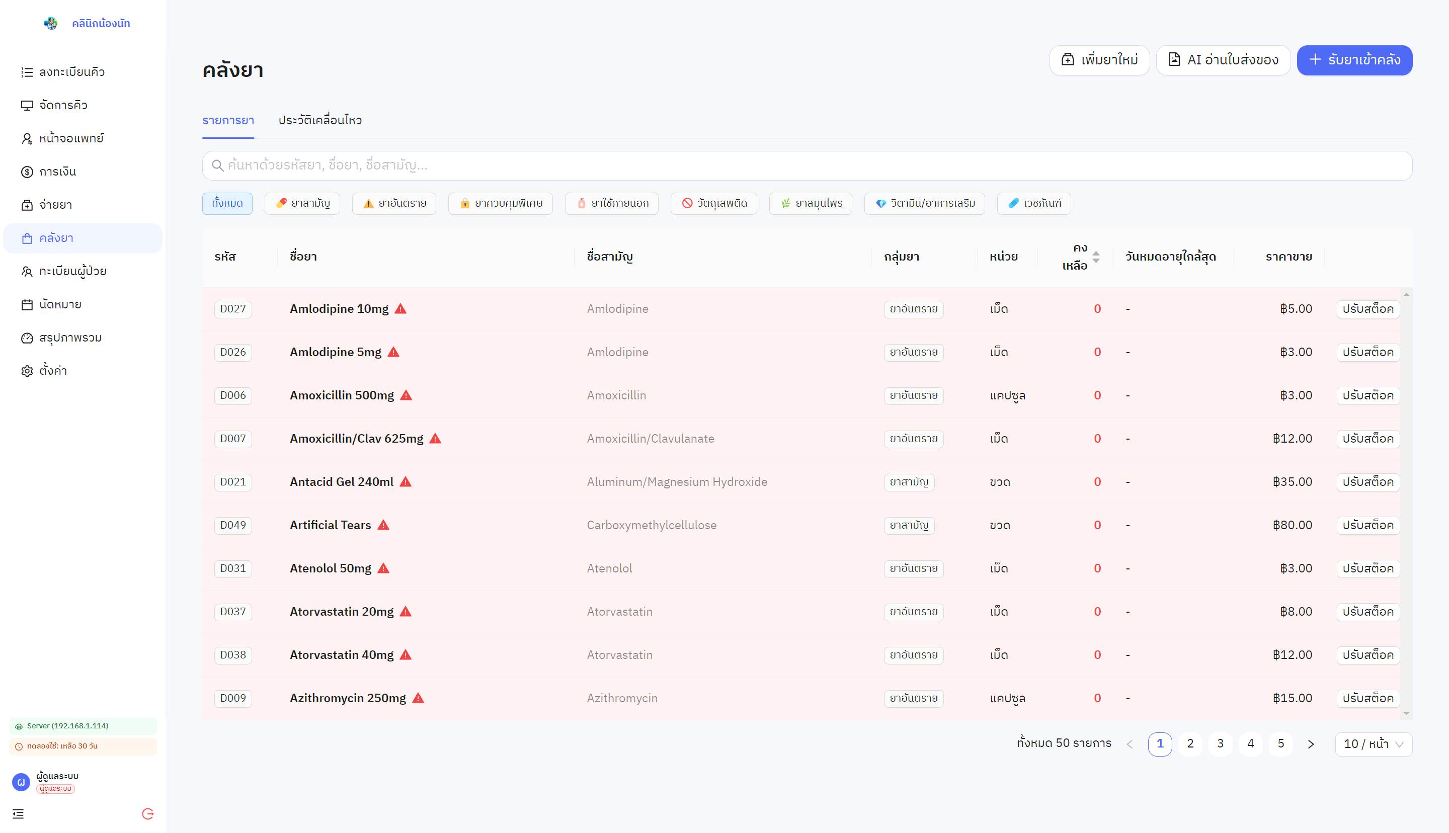Image resolution: width=1449 pixels, height=833 pixels.
Task: Go to next page with right chevron
Action: [x=1311, y=744]
